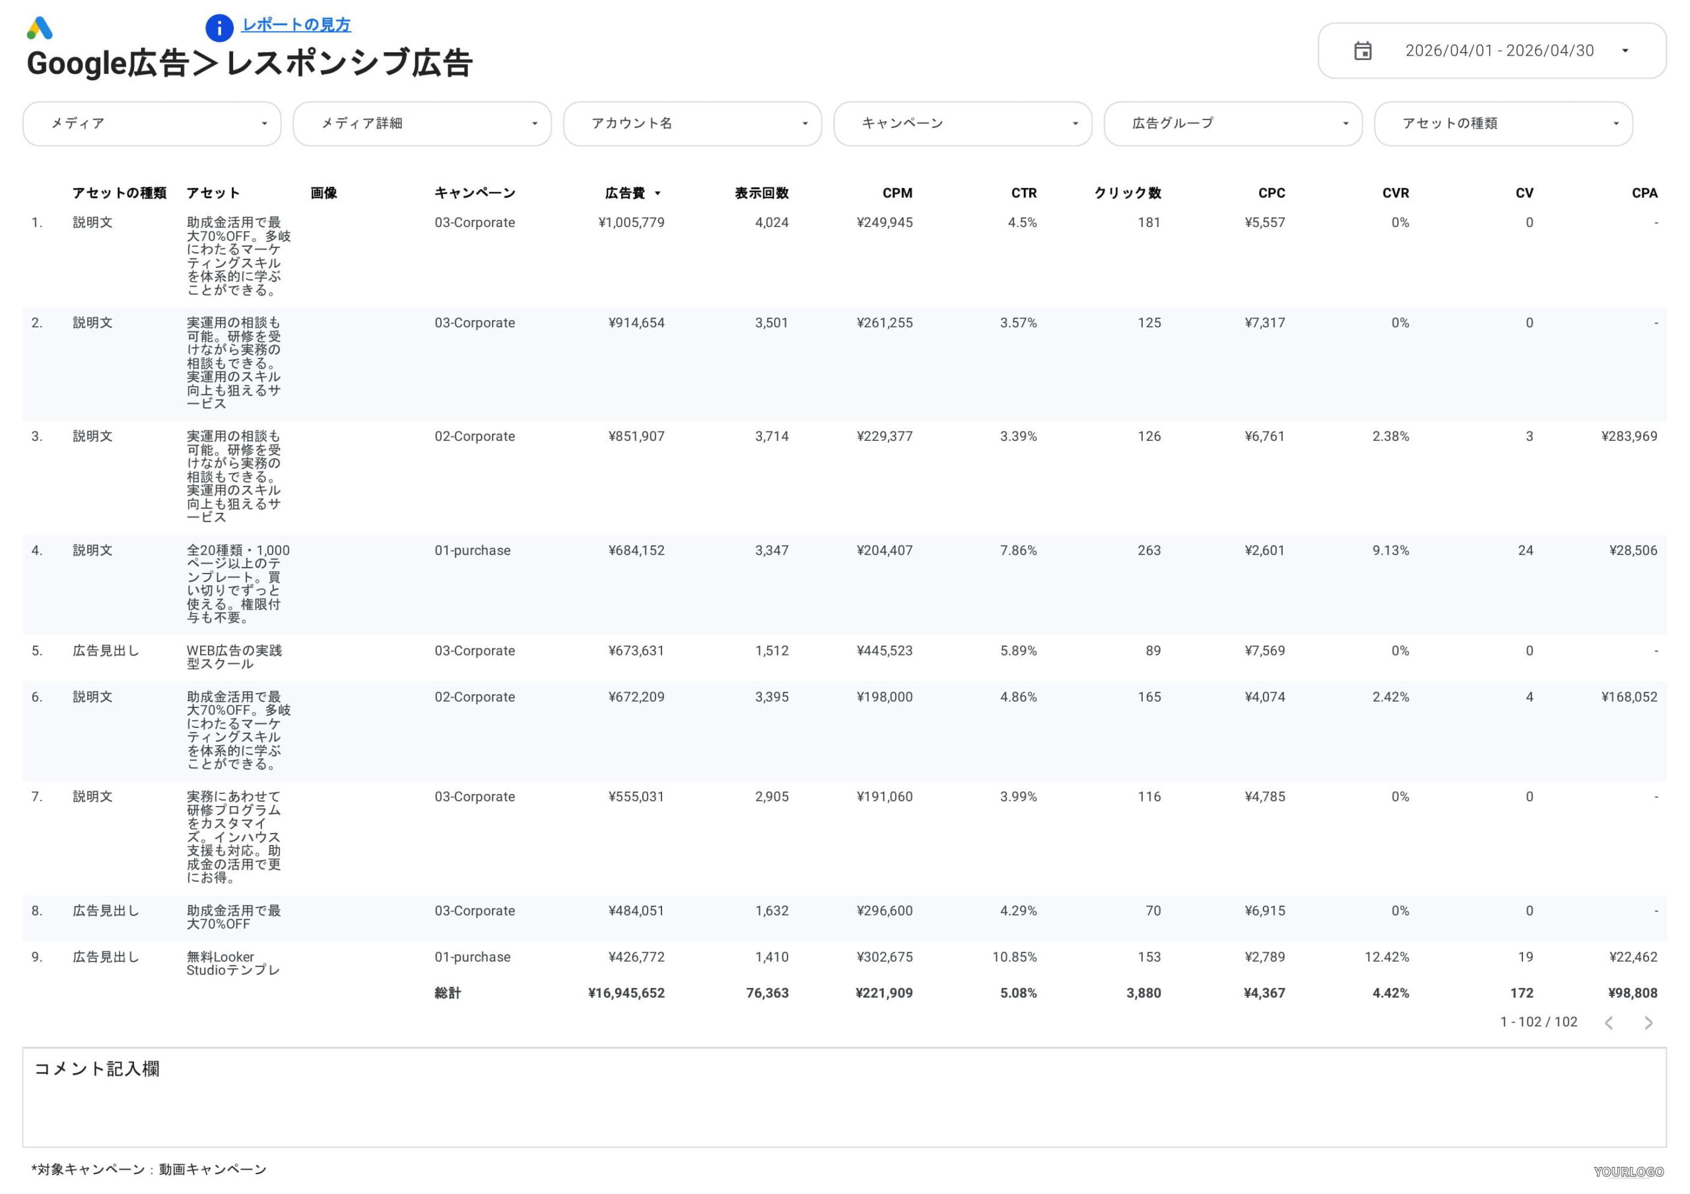This screenshot has height=1194, width=1690.
Task: Click the calendar icon in date range
Action: tap(1363, 51)
